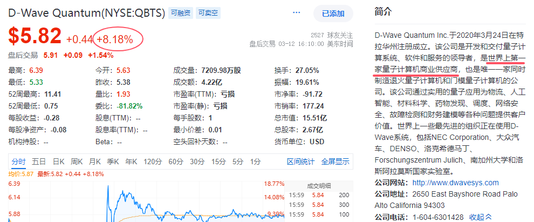Click the 最高 value 6.39
Screen dimensions: 534x222
[x=36, y=71]
